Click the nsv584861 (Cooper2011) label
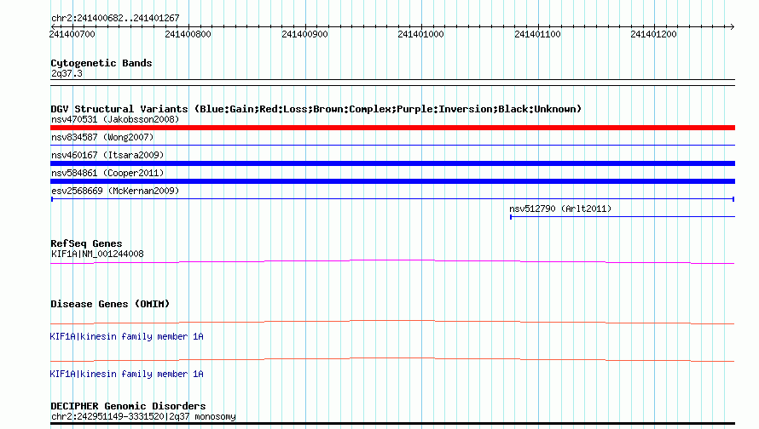 (x=107, y=173)
